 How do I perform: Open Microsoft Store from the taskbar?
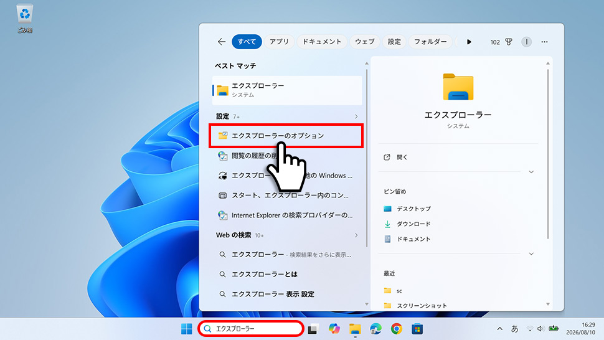click(417, 329)
